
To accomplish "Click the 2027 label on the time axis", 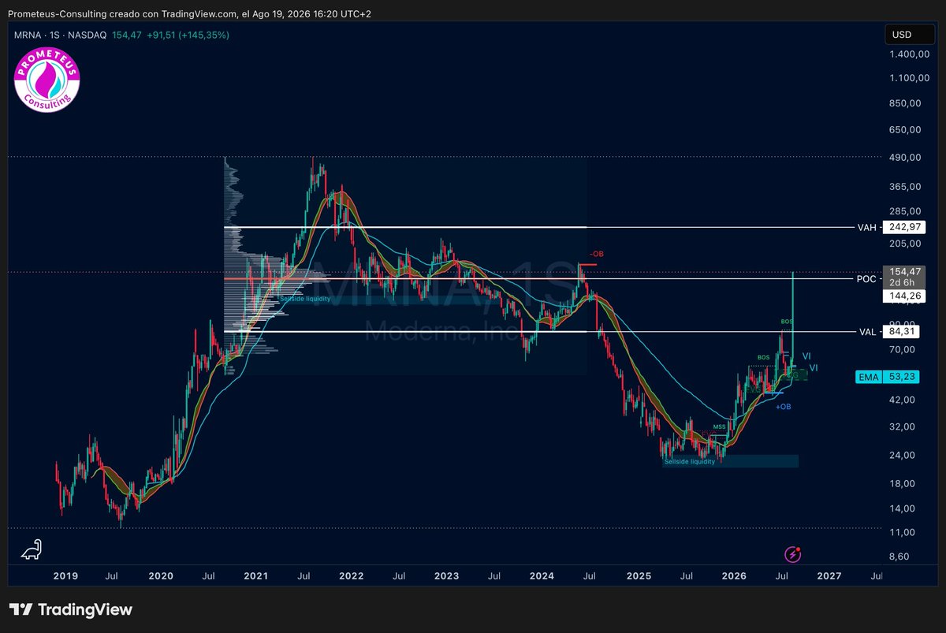I will tap(829, 576).
